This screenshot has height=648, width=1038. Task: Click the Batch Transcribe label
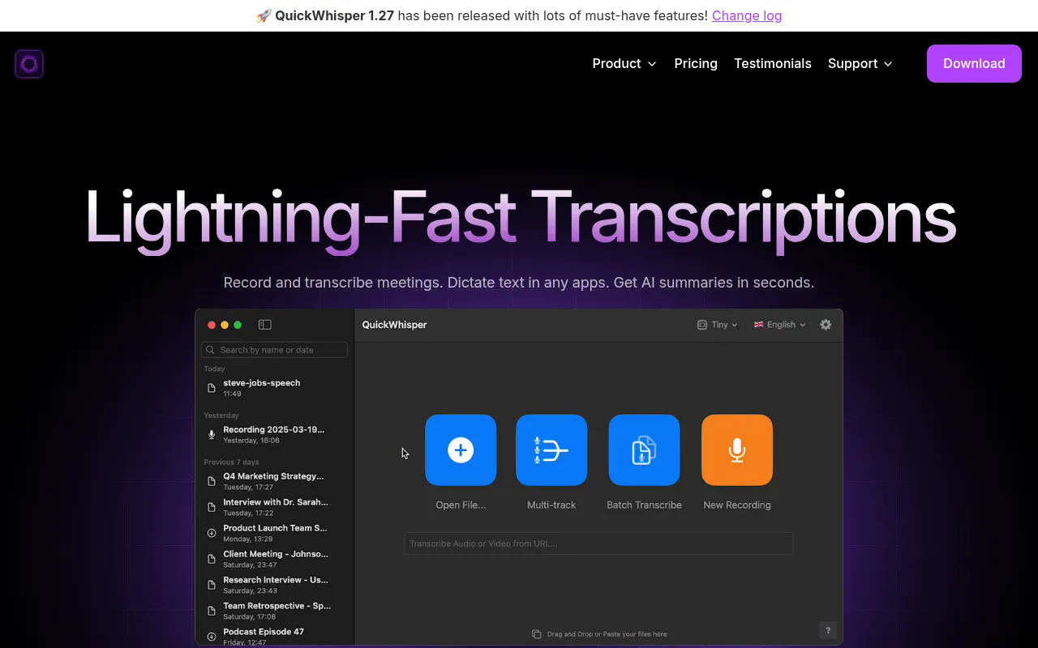pos(644,505)
